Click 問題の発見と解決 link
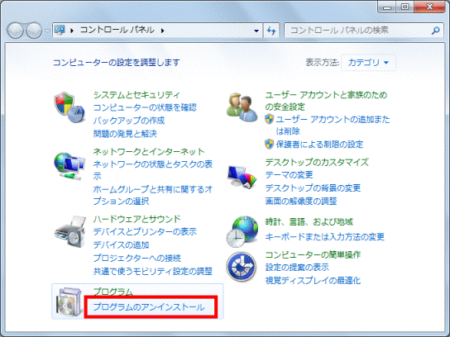Screen dimensions: 450x337 [x=125, y=134]
